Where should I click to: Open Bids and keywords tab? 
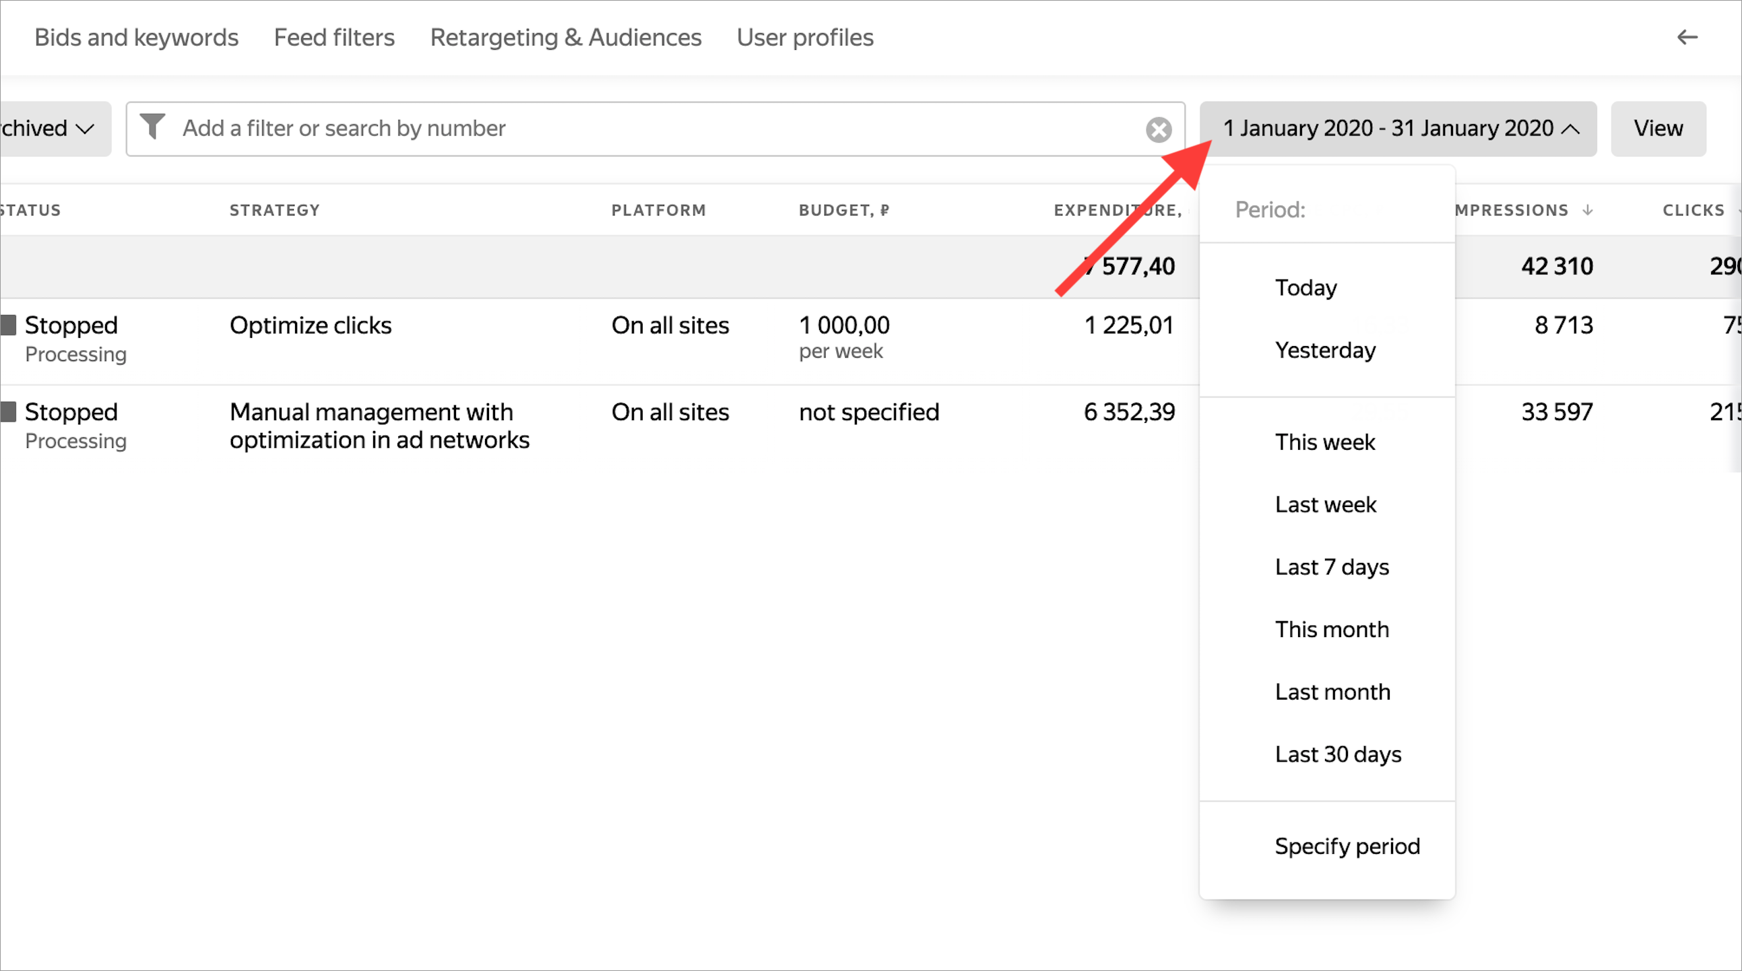(x=137, y=37)
